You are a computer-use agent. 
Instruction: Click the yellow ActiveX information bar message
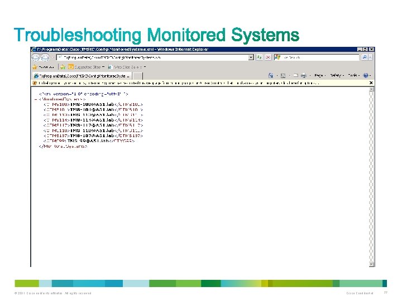[x=179, y=83]
